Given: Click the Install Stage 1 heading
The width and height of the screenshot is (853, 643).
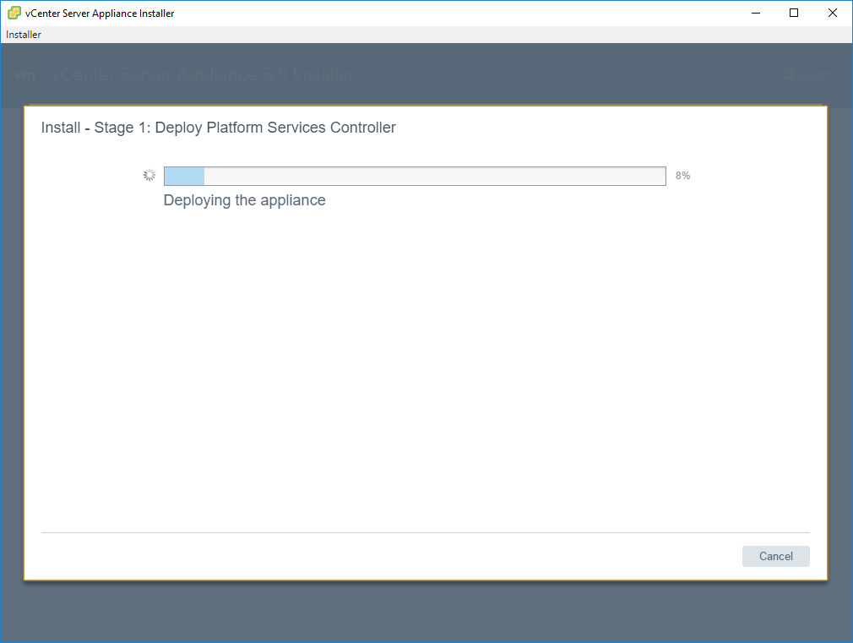Looking at the screenshot, I should click(218, 127).
